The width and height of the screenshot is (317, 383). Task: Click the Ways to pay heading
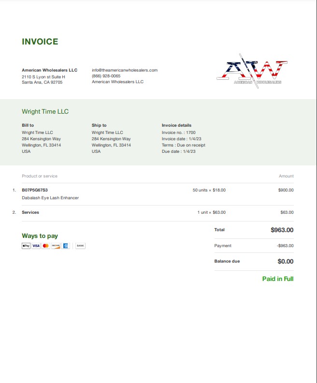click(x=40, y=236)
